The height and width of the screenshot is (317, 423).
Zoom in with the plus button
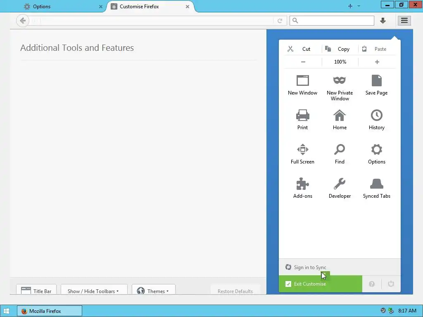(x=377, y=62)
